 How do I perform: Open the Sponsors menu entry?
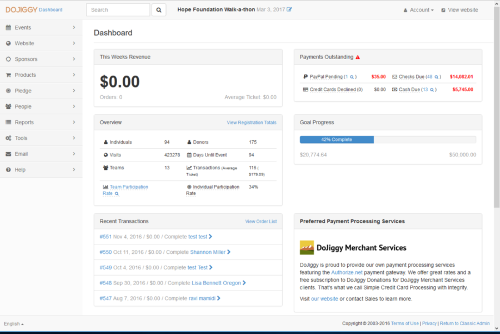tap(26, 59)
